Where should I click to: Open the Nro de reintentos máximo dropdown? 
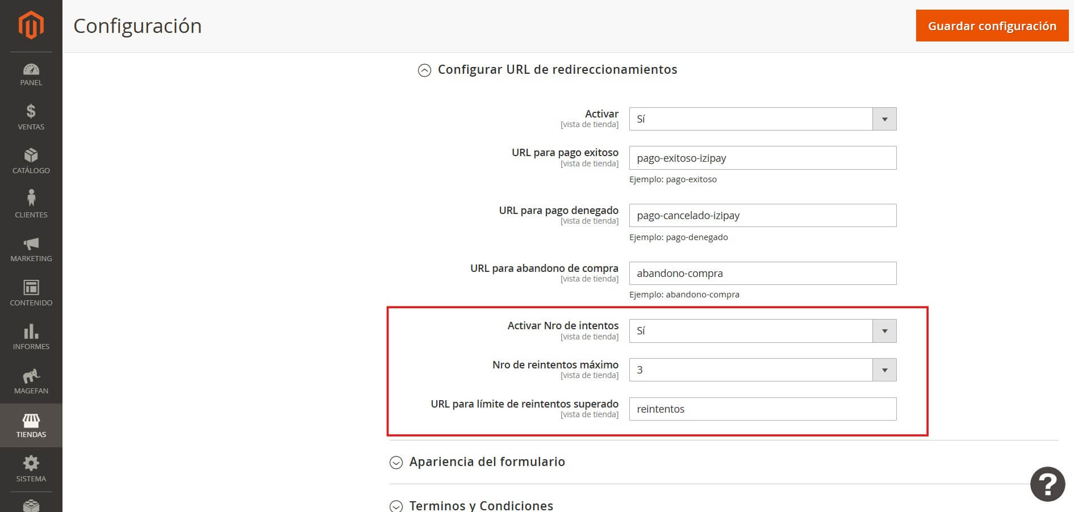[762, 370]
